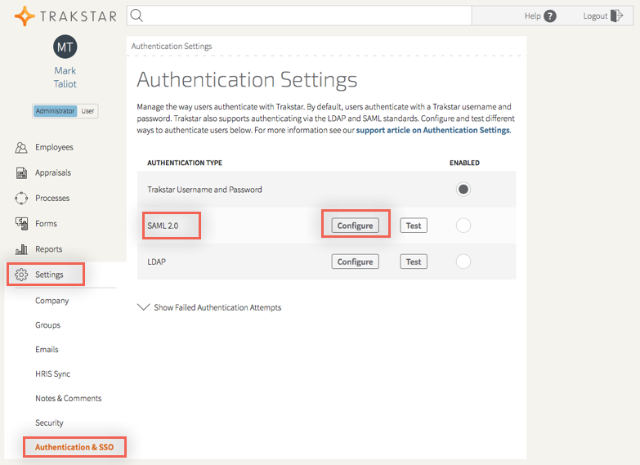Click the Appraisals sidebar icon

click(x=22, y=173)
